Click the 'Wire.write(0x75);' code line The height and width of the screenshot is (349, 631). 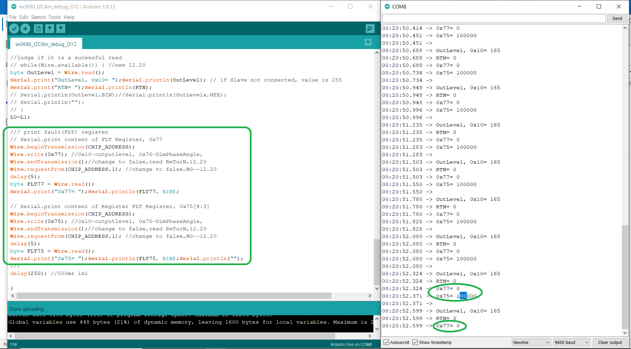(x=39, y=221)
